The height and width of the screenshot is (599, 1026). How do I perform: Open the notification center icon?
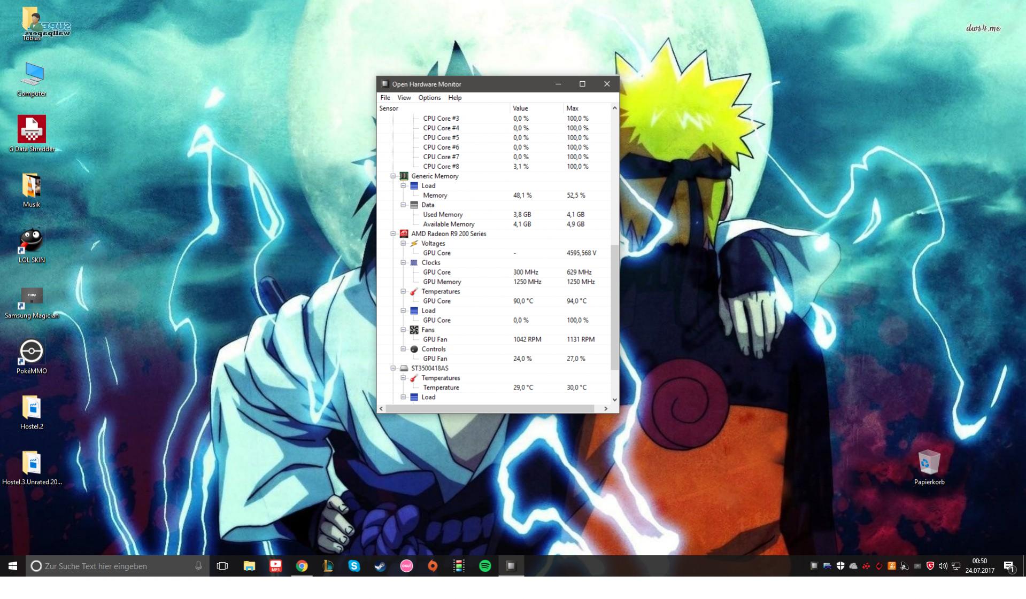[1009, 566]
